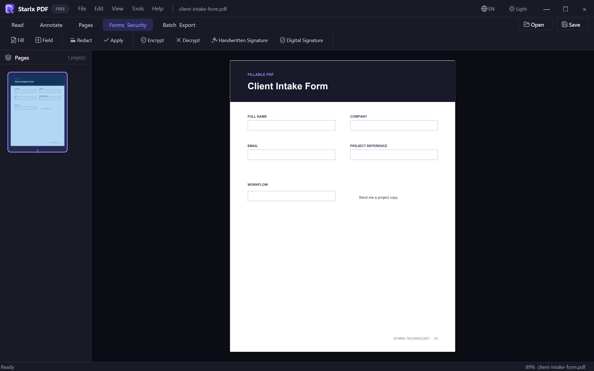
Task: Click the "Client Intake Form" heading
Action: (288, 86)
